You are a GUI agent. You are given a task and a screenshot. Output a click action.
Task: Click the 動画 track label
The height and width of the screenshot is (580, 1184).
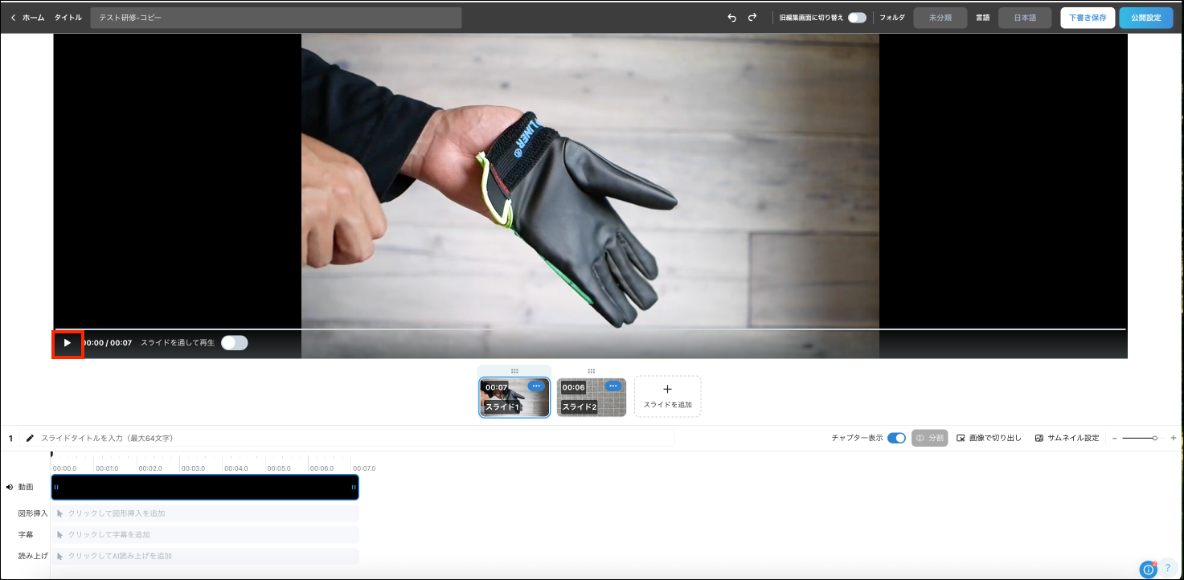pos(27,487)
